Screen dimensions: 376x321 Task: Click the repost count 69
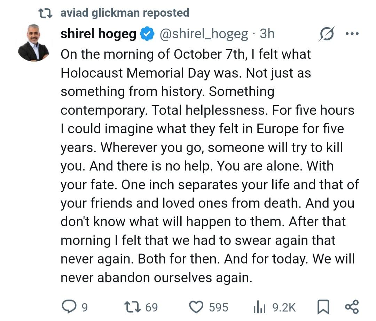151,307
